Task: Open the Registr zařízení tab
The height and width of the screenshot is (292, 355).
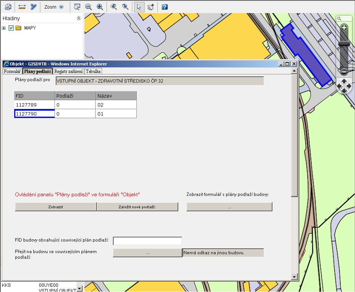Action: tap(68, 71)
